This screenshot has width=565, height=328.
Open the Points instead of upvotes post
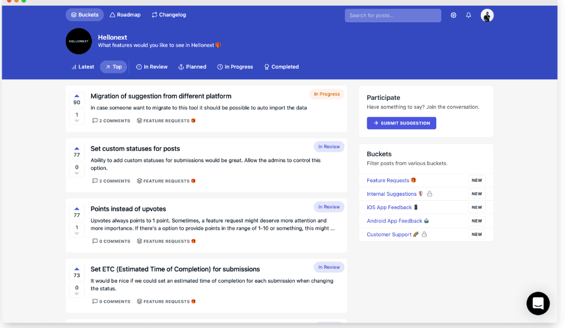[128, 209]
